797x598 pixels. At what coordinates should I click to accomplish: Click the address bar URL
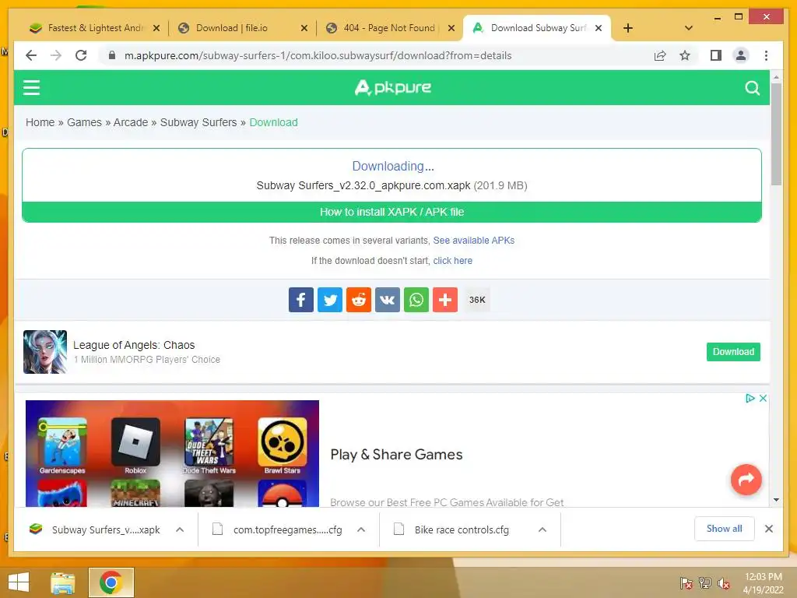[x=318, y=55]
